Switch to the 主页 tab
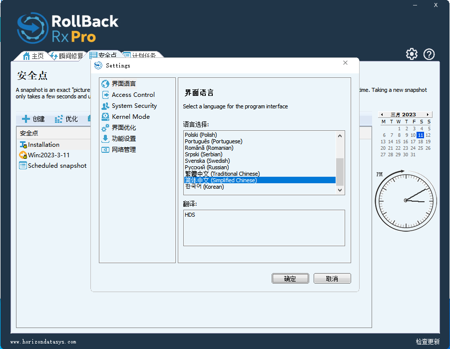Image resolution: width=450 pixels, height=349 pixels. [33, 56]
